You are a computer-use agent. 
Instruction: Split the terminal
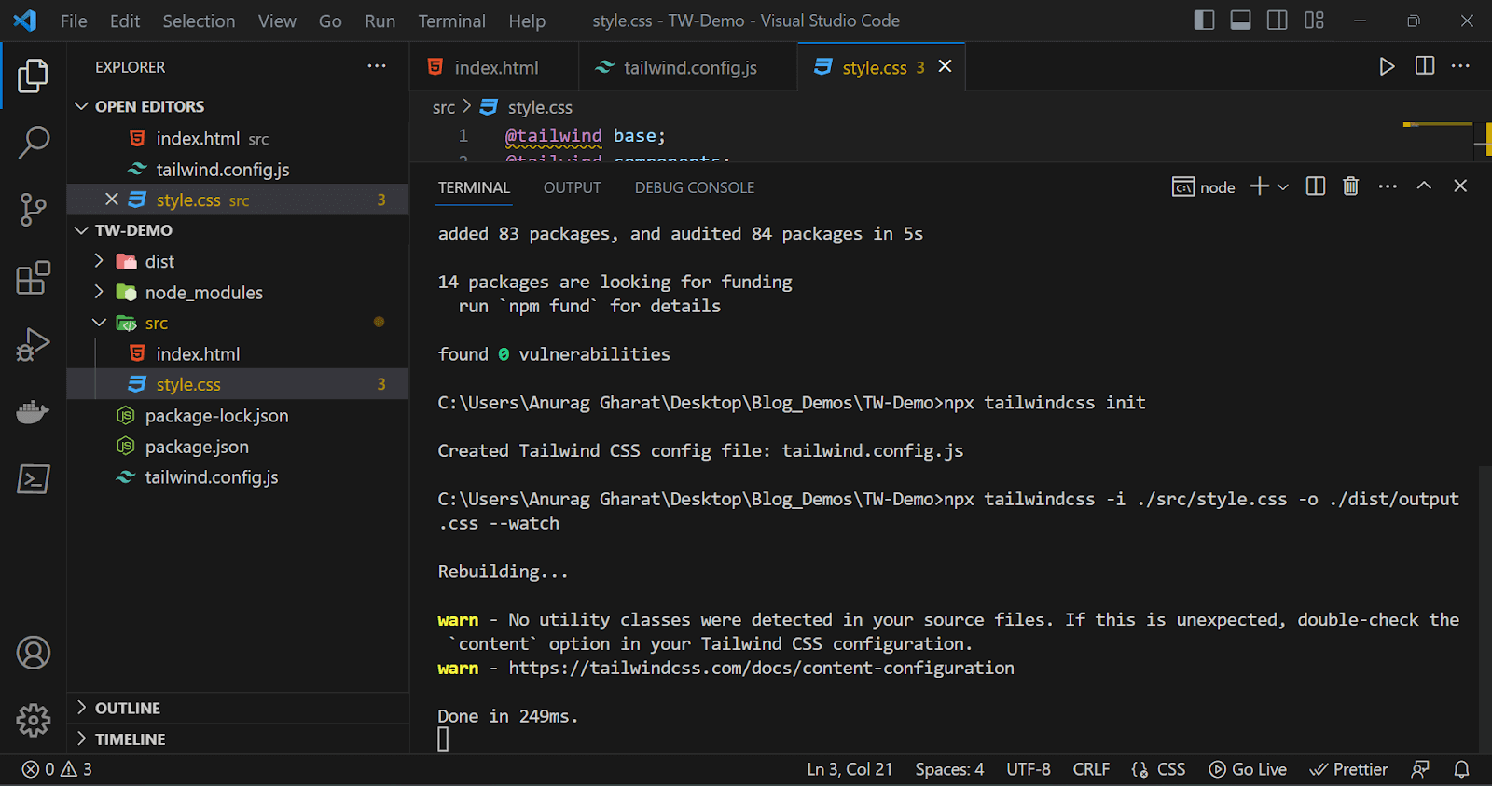(x=1316, y=186)
